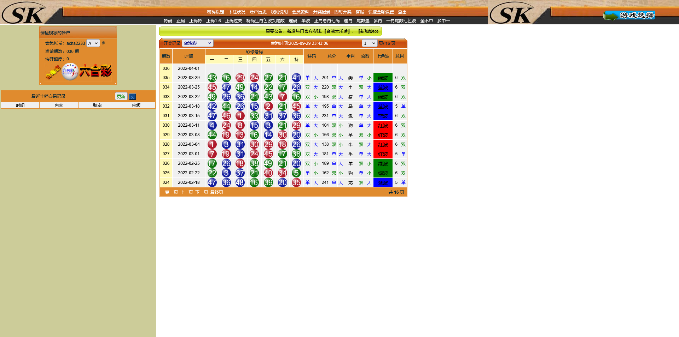Viewport: 679px width, 337px height.
Task: Open the A 盘 selection dropdown
Action: 93,43
